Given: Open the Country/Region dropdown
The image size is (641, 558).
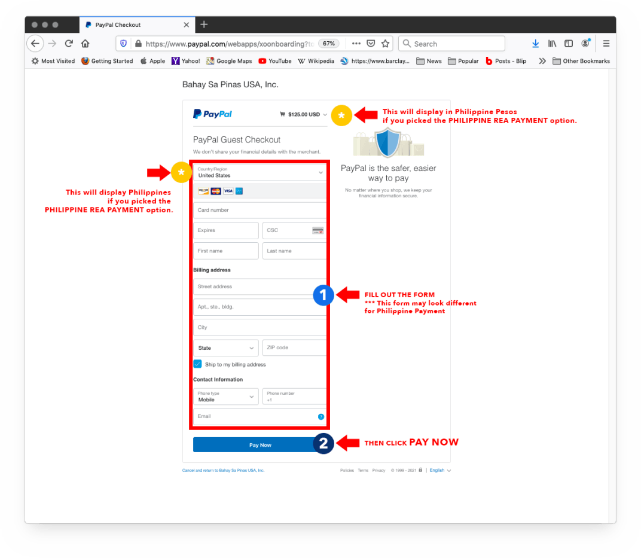Looking at the screenshot, I should (260, 172).
